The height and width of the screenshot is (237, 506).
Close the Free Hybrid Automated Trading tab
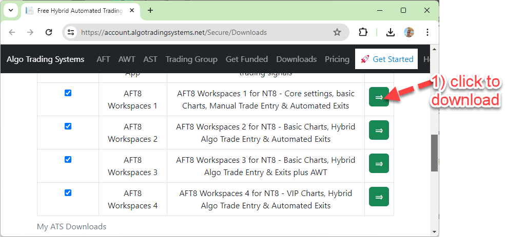pos(132,10)
